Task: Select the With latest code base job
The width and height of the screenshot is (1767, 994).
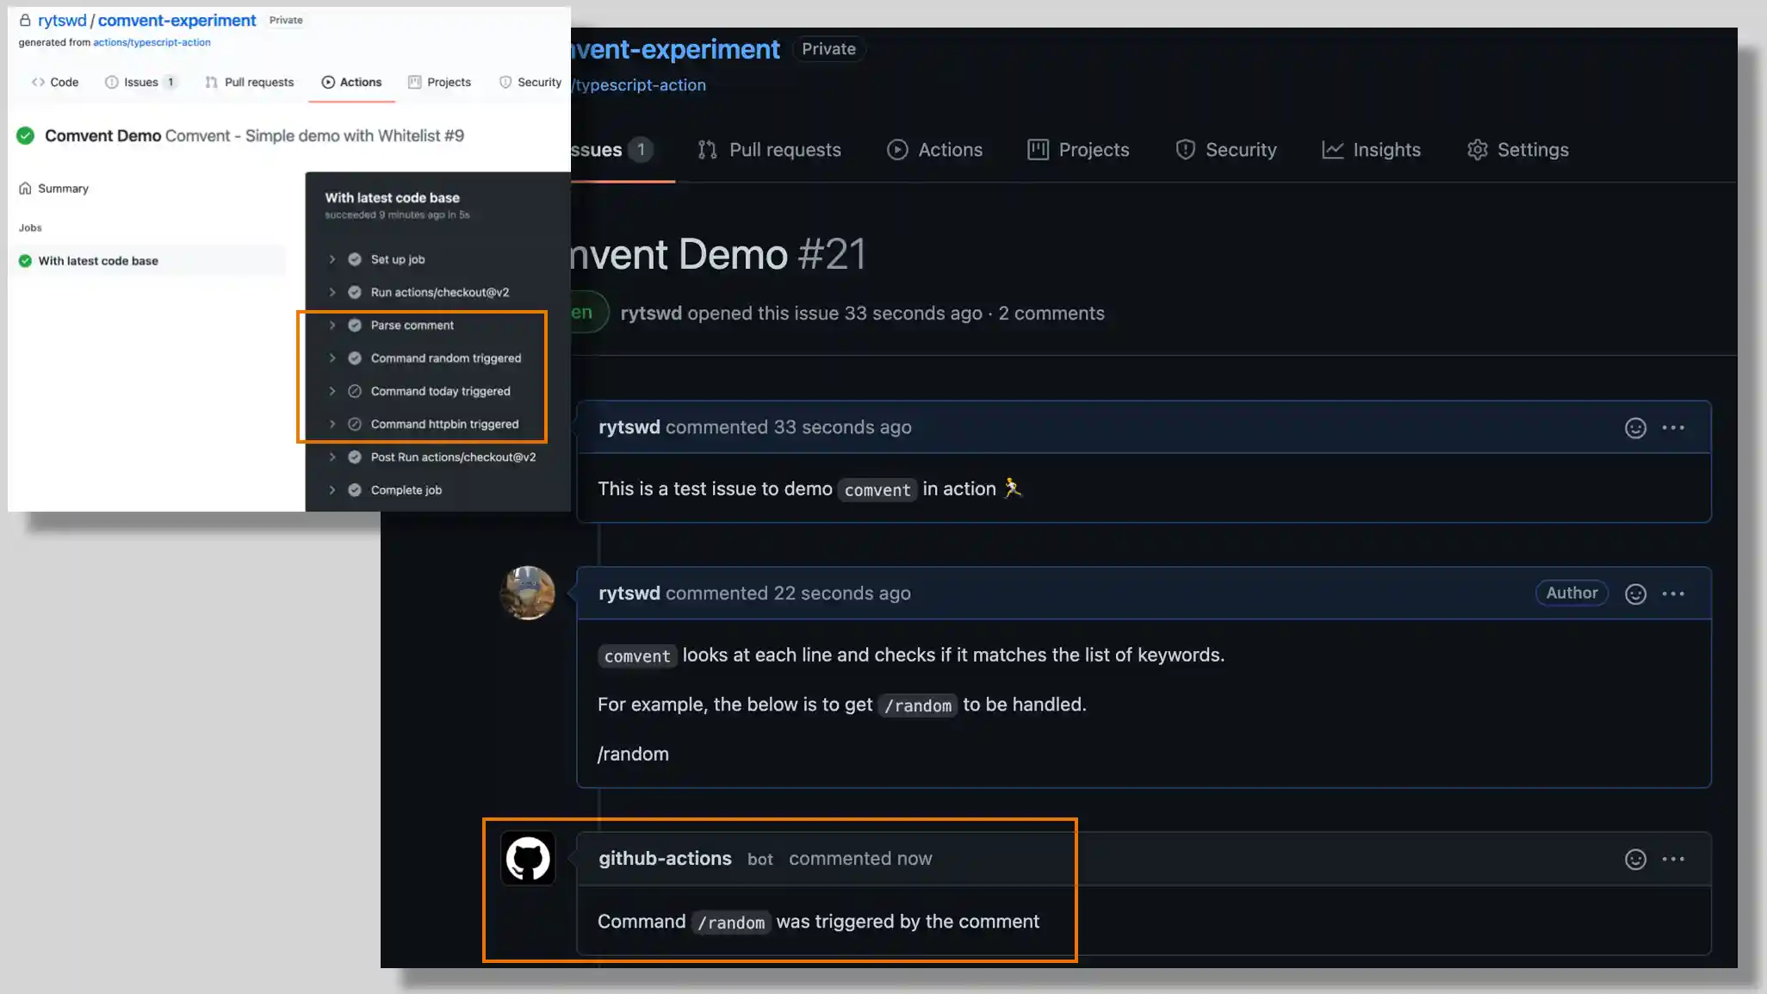Action: (100, 260)
